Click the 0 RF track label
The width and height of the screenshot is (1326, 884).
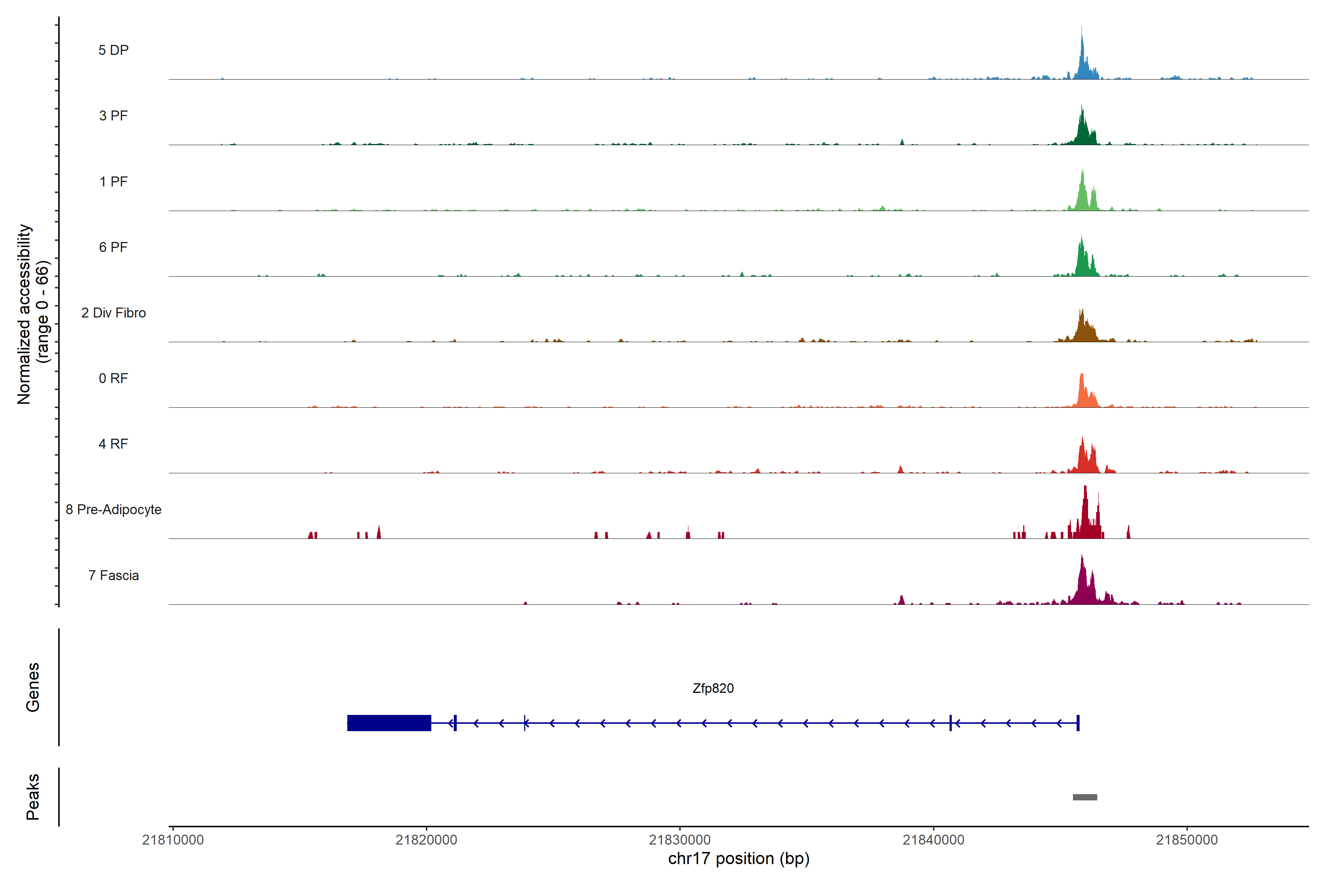coord(113,378)
